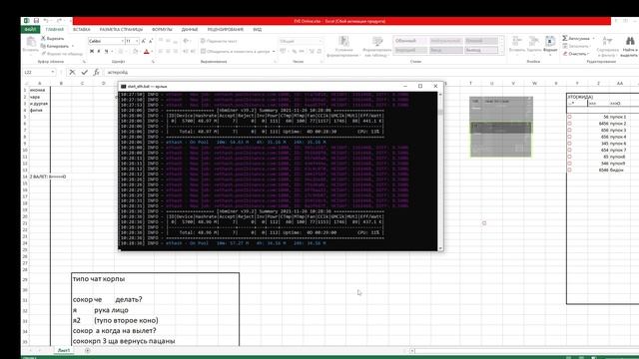This screenshot has width=639, height=359.
Task: Expand AutoSum dropdown arrow
Action: [x=593, y=38]
